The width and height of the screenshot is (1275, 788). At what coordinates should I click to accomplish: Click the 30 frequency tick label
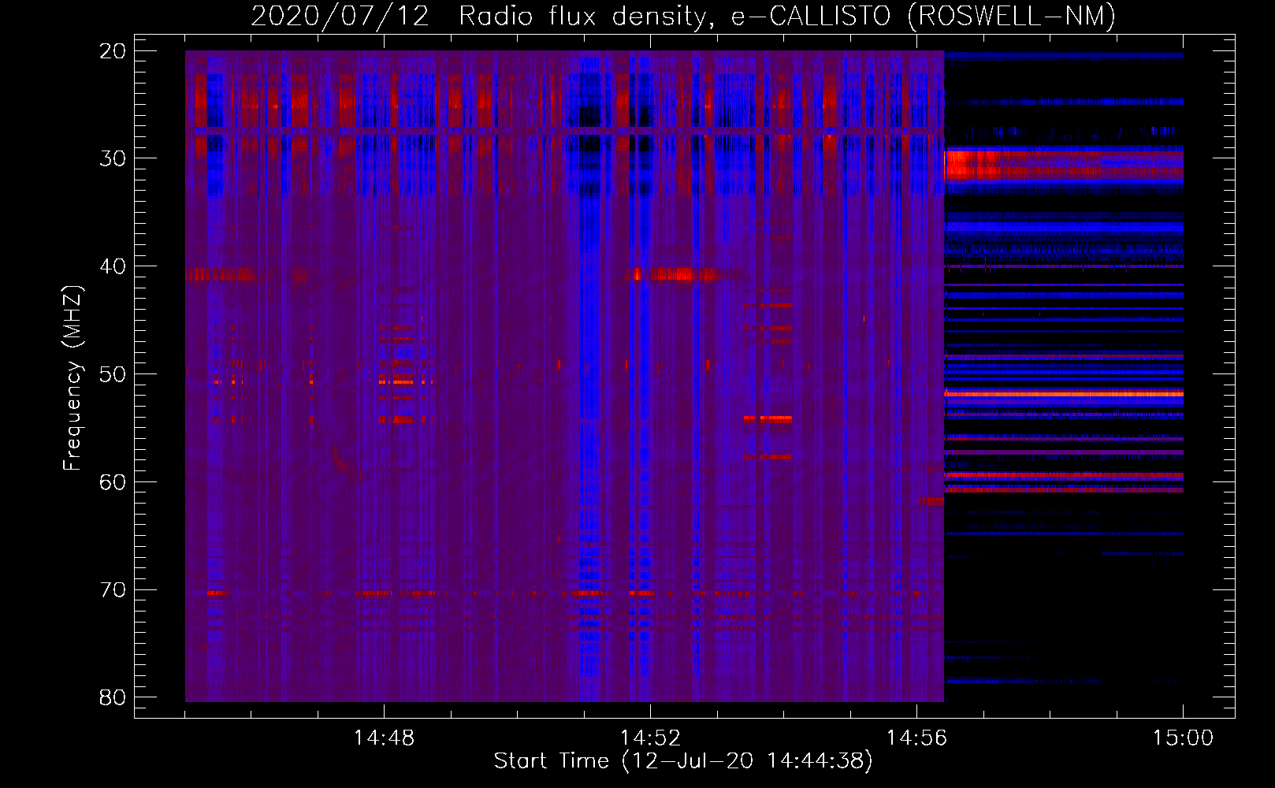[x=113, y=158]
